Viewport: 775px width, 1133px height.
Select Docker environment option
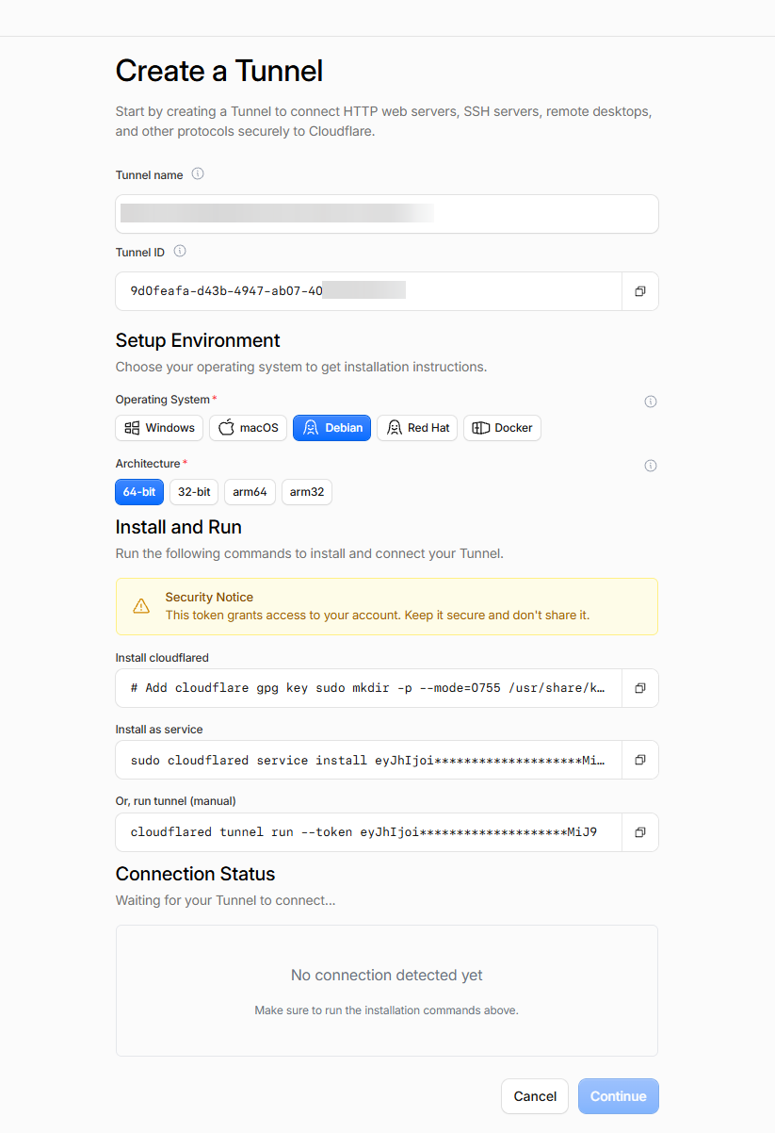(x=502, y=428)
